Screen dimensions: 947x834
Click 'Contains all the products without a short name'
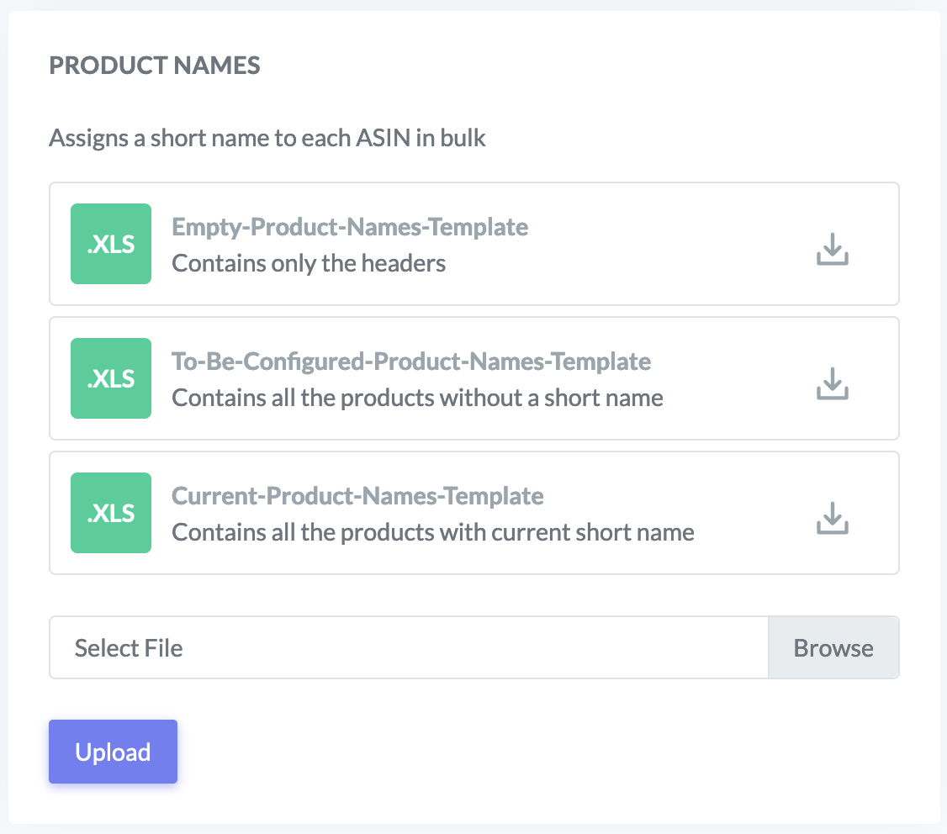(417, 398)
